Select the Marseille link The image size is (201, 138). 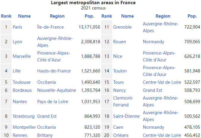pyautogui.click(x=22, y=56)
